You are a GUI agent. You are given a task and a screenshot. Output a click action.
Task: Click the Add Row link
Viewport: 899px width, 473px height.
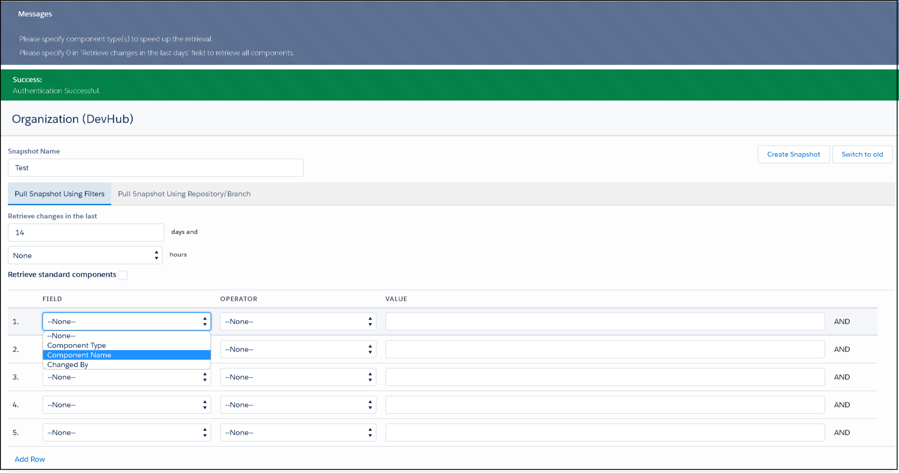click(x=29, y=459)
